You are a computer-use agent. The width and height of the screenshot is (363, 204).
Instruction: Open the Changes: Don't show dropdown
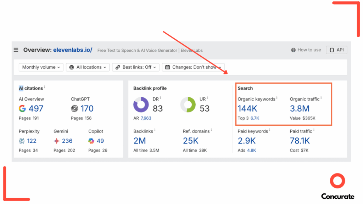pos(193,67)
